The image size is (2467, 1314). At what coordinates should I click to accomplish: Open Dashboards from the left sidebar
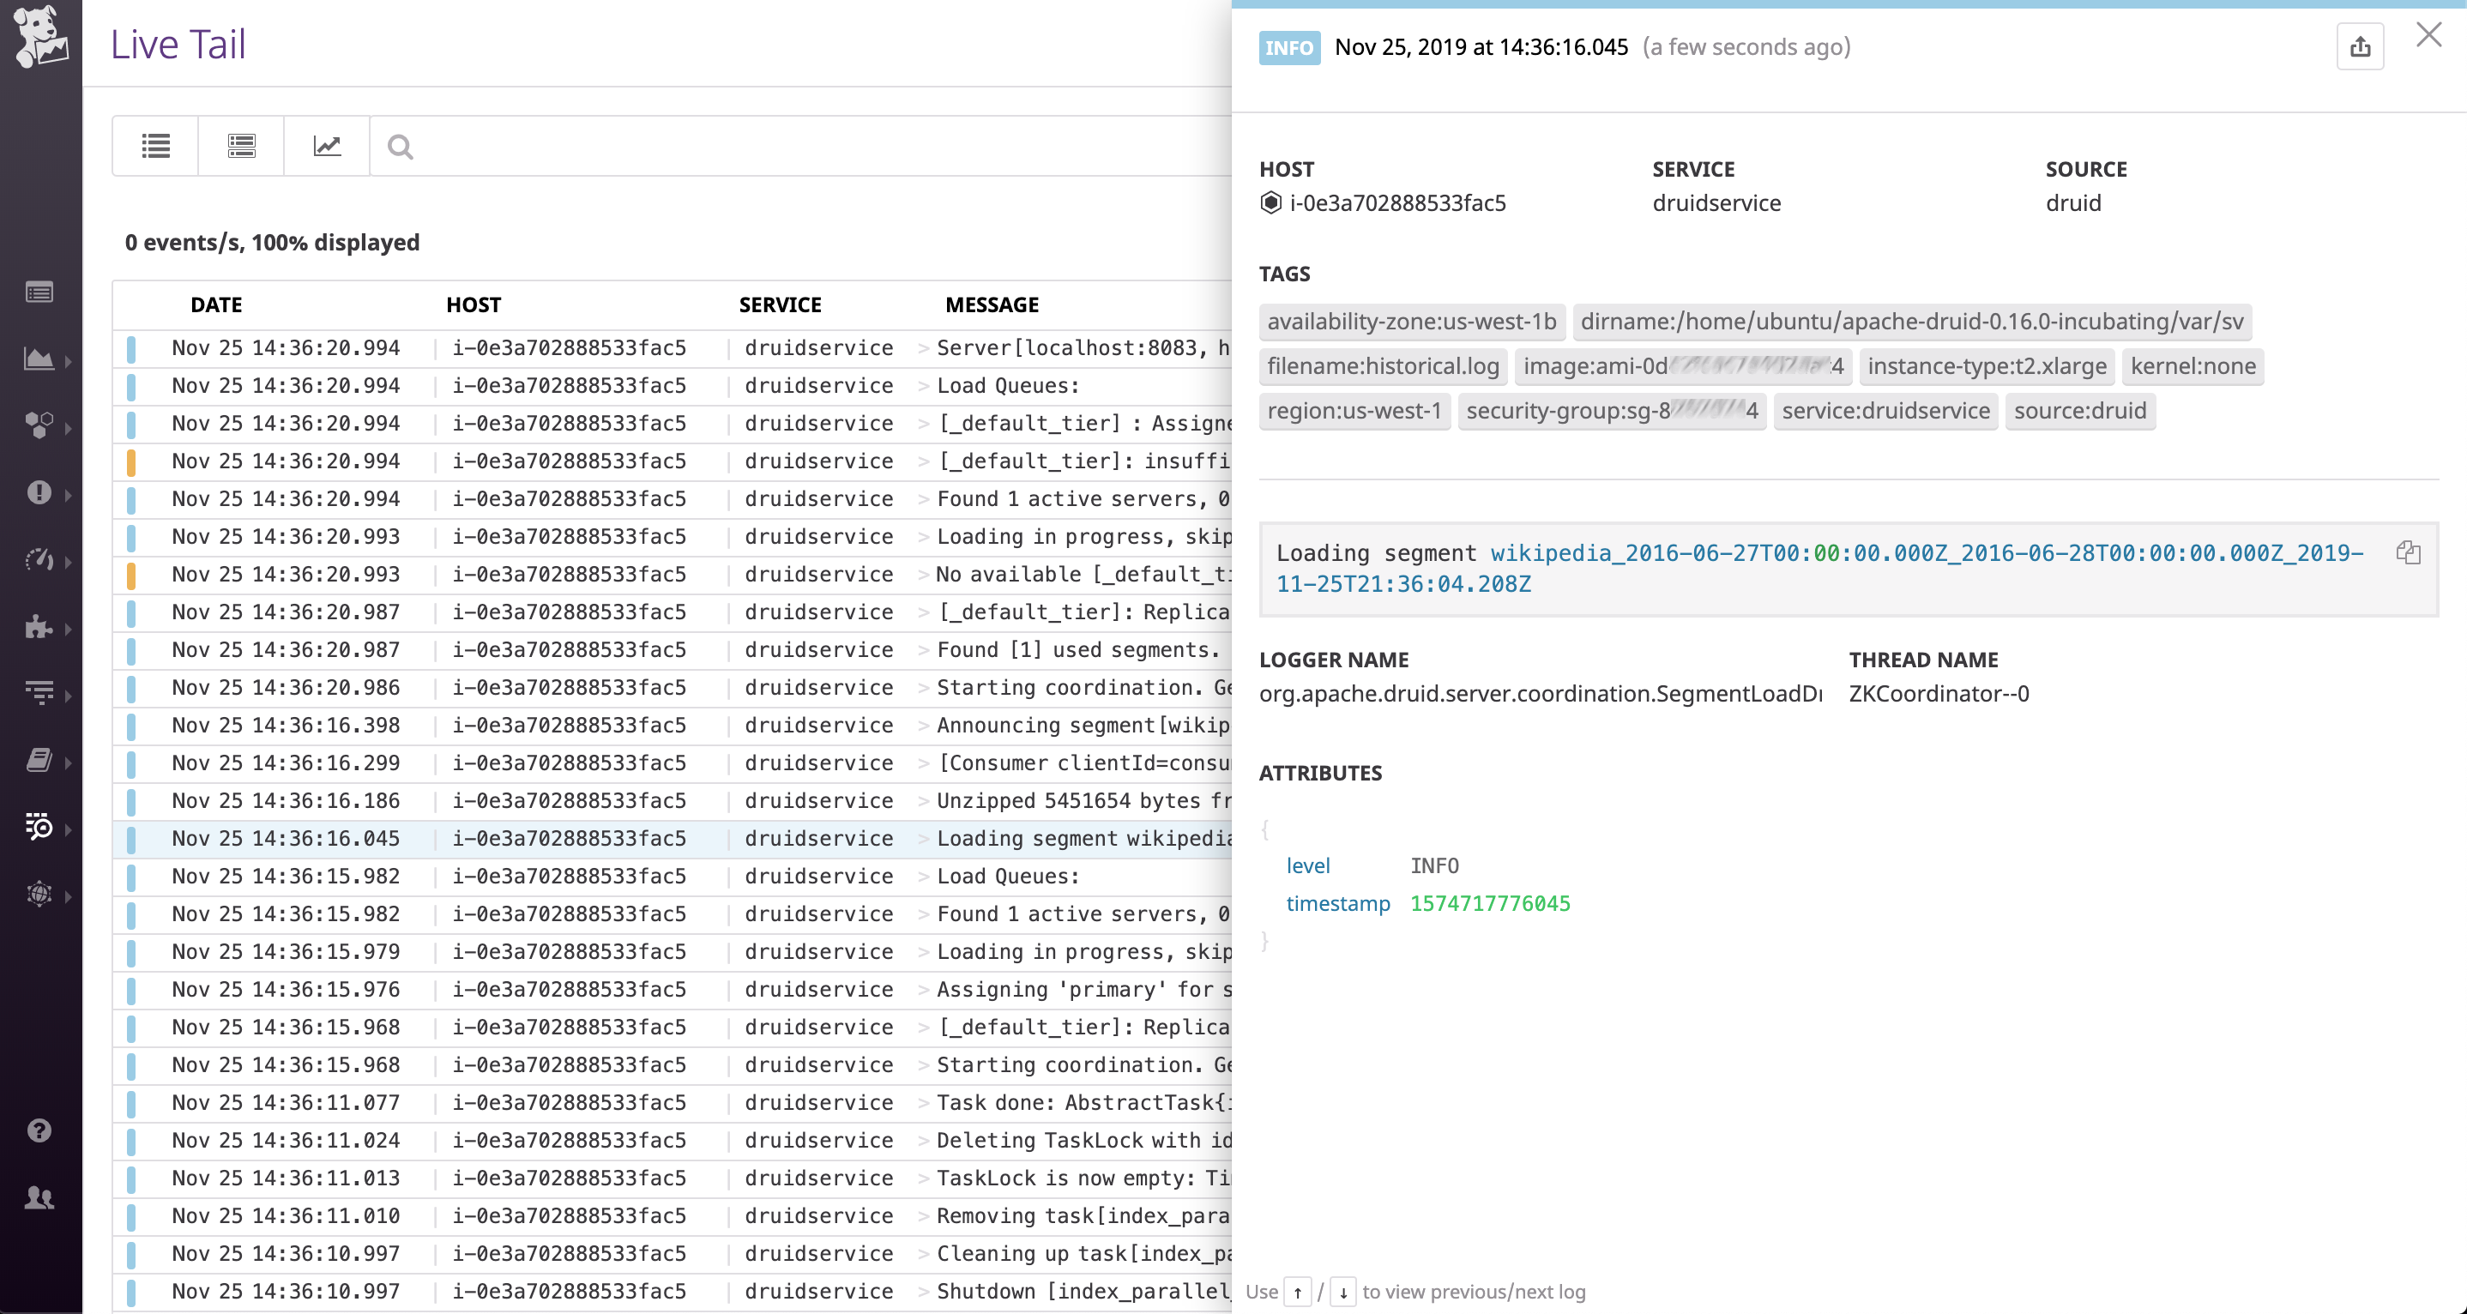coord(39,361)
